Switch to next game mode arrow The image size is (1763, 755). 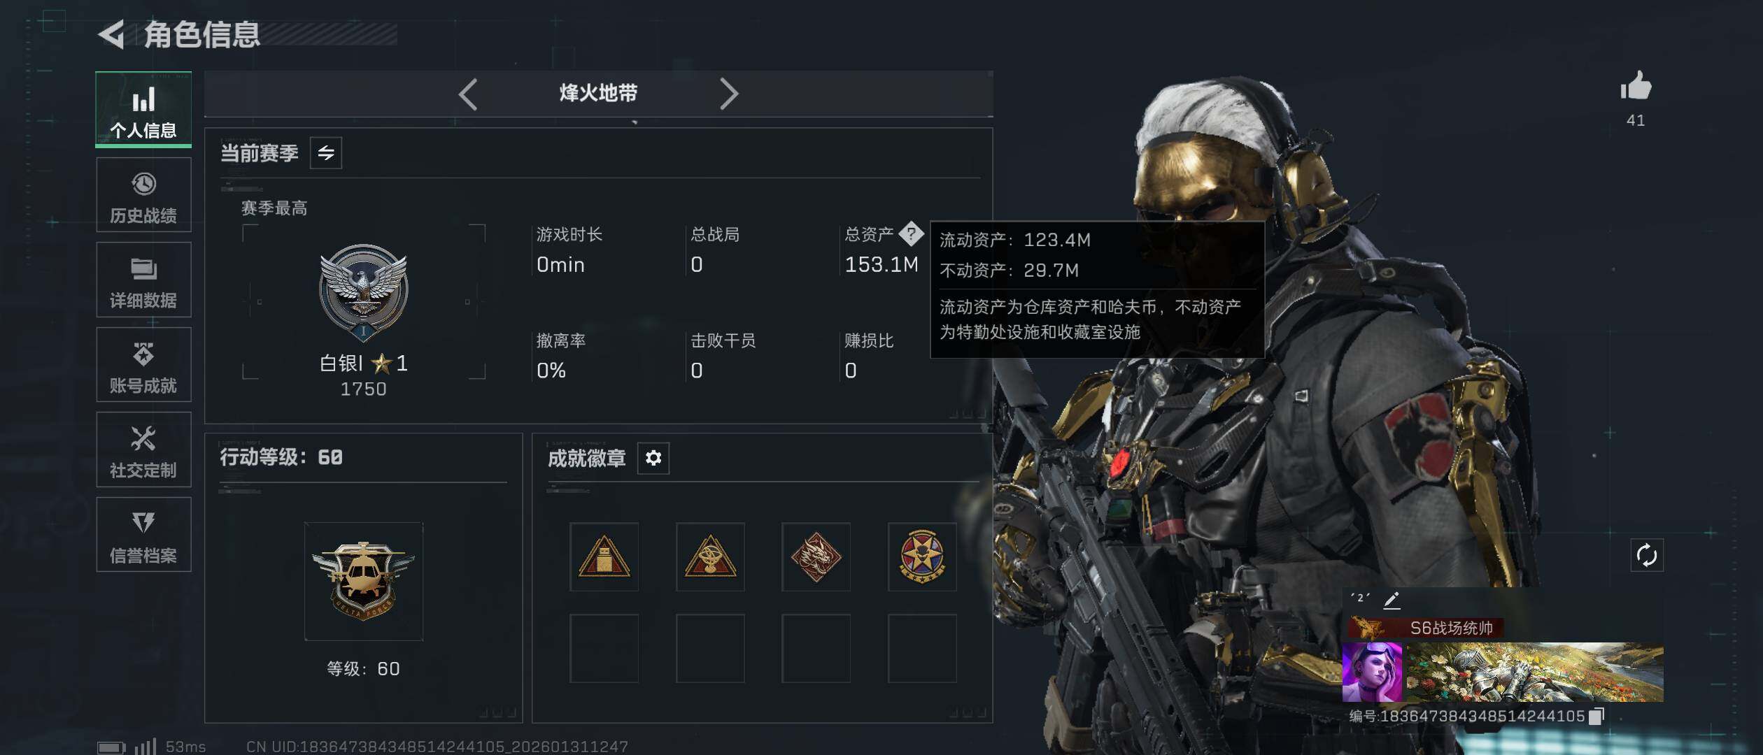729,94
